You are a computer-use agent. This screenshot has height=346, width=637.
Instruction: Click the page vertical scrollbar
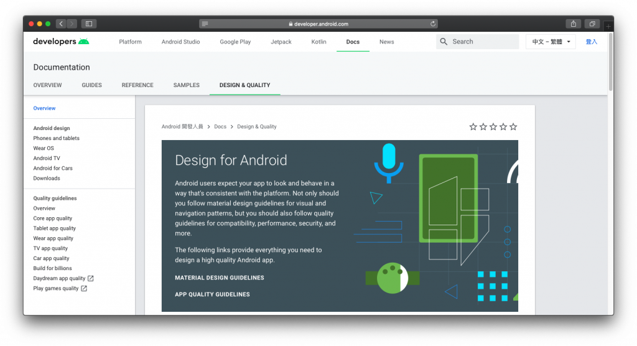click(611, 61)
